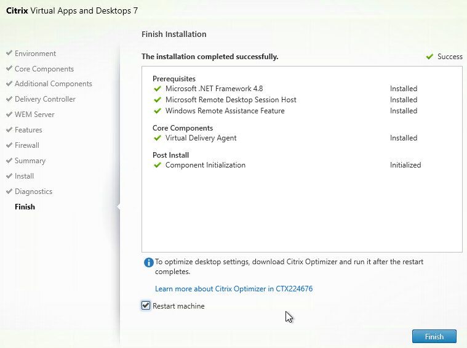Click the Install checkmark icon
The height and width of the screenshot is (348, 467).
tap(9, 176)
